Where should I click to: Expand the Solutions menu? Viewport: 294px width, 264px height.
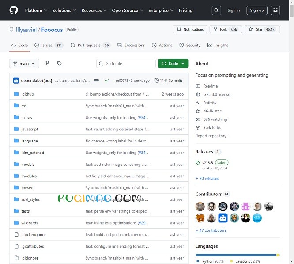click(x=64, y=10)
